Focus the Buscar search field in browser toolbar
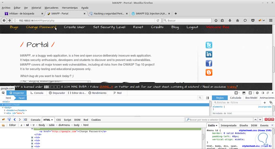The image size is (275, 149). pyautogui.click(x=187, y=21)
